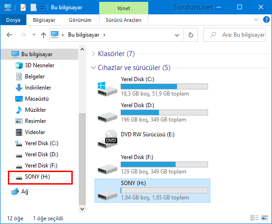The width and height of the screenshot is (272, 224).
Task: Click the address bar computer icon
Action: click(x=55, y=35)
